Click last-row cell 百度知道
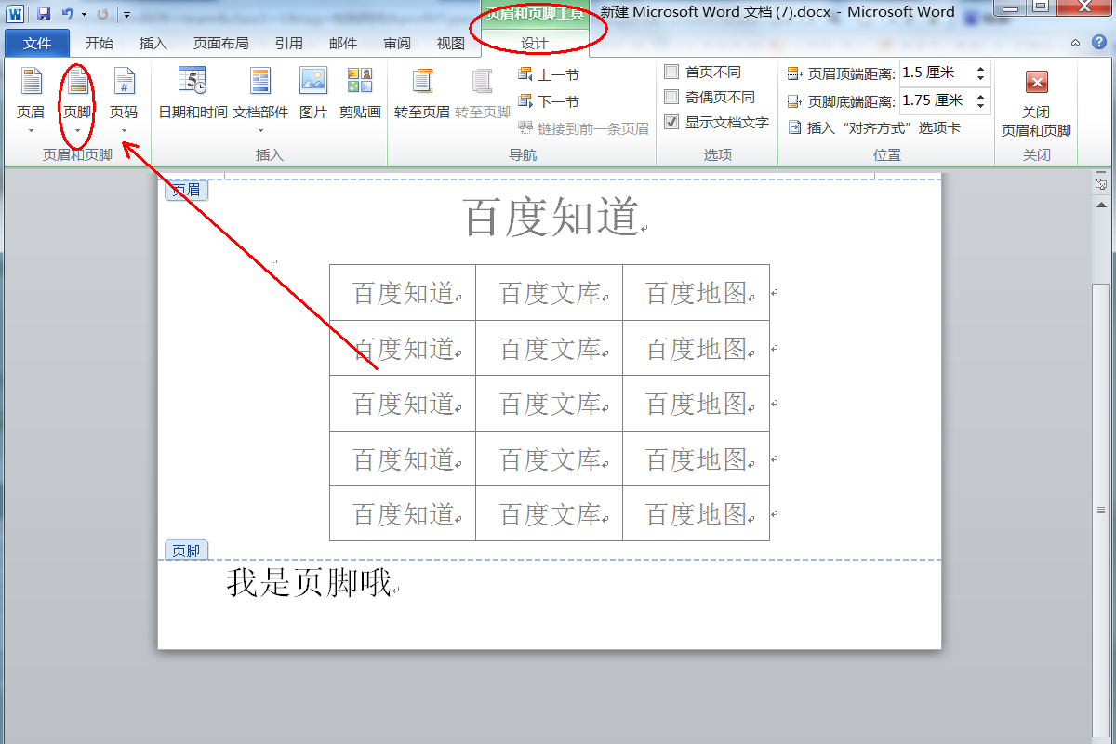The height and width of the screenshot is (744, 1116). pos(404,513)
